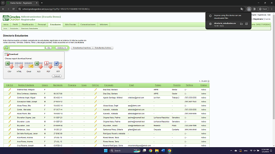Edit student Conde, Mercedes pencil icon
The image size is (275, 154).
coord(9,110)
